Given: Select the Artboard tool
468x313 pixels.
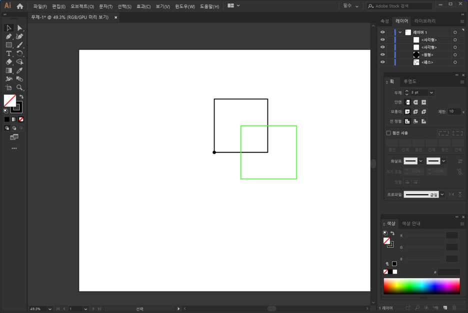Looking at the screenshot, I should tap(8, 88).
